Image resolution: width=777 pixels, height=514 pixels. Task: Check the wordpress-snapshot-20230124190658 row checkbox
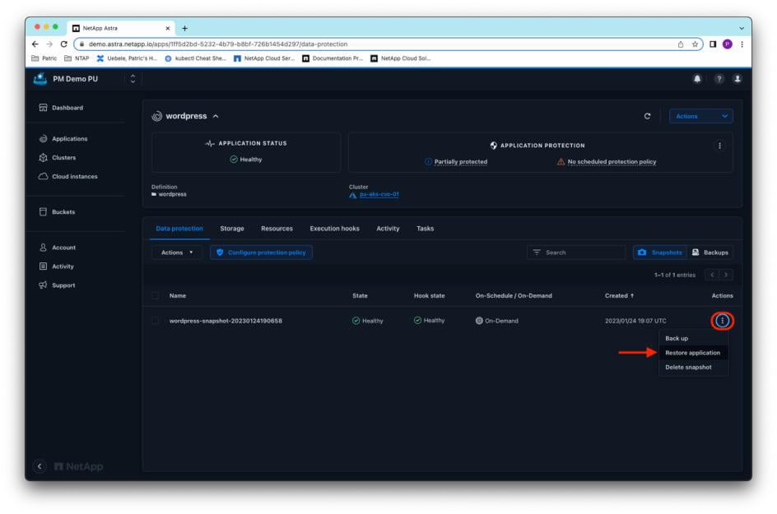click(155, 321)
